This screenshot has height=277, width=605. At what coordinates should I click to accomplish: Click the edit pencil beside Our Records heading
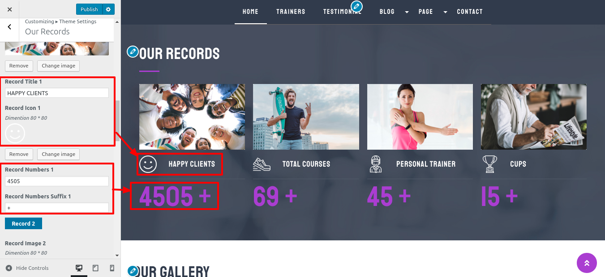[x=133, y=52]
